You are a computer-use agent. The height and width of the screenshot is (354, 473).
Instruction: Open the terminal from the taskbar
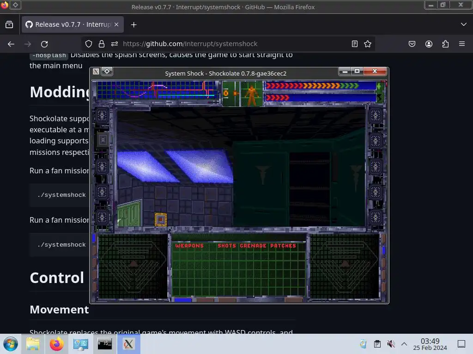(x=105, y=344)
